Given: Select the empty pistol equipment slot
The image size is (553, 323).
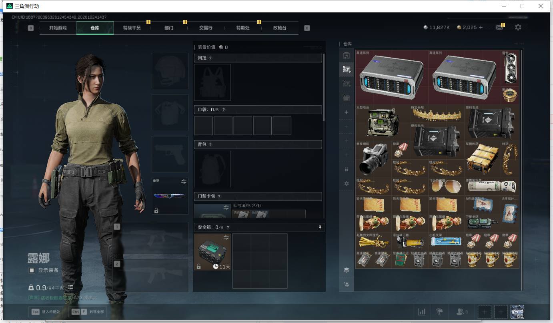Looking at the screenshot, I should click(x=170, y=154).
